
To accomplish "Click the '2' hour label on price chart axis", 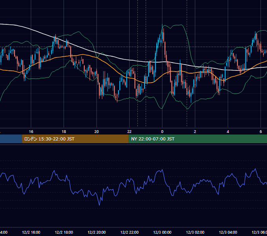I will pos(195,132).
